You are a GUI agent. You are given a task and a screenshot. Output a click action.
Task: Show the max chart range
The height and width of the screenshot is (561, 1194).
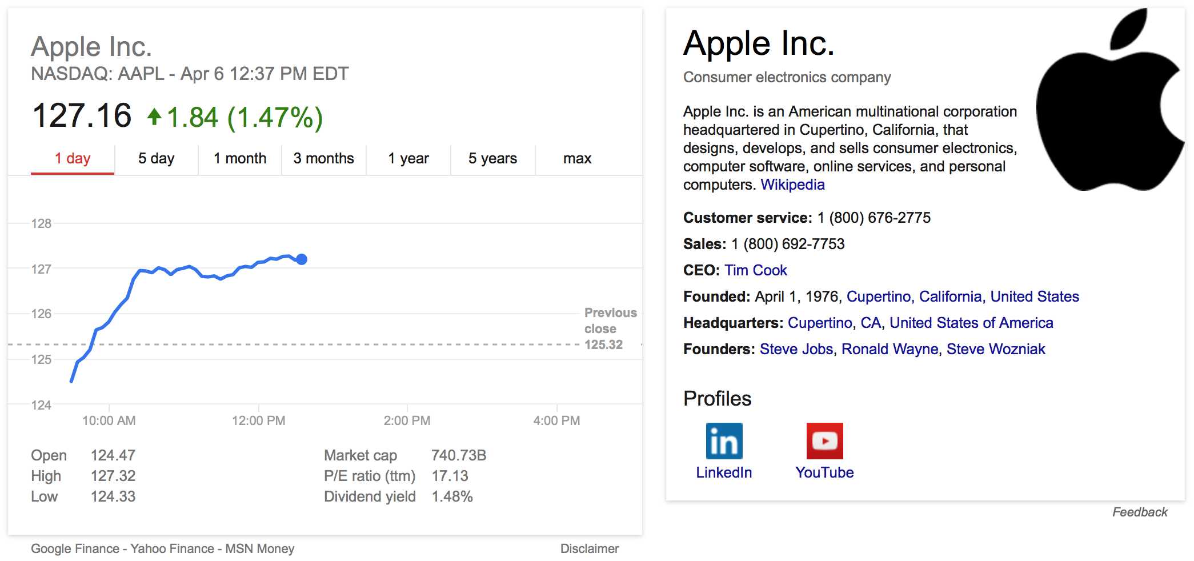577,158
